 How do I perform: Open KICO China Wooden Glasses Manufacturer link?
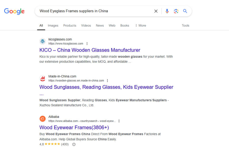(90, 50)
